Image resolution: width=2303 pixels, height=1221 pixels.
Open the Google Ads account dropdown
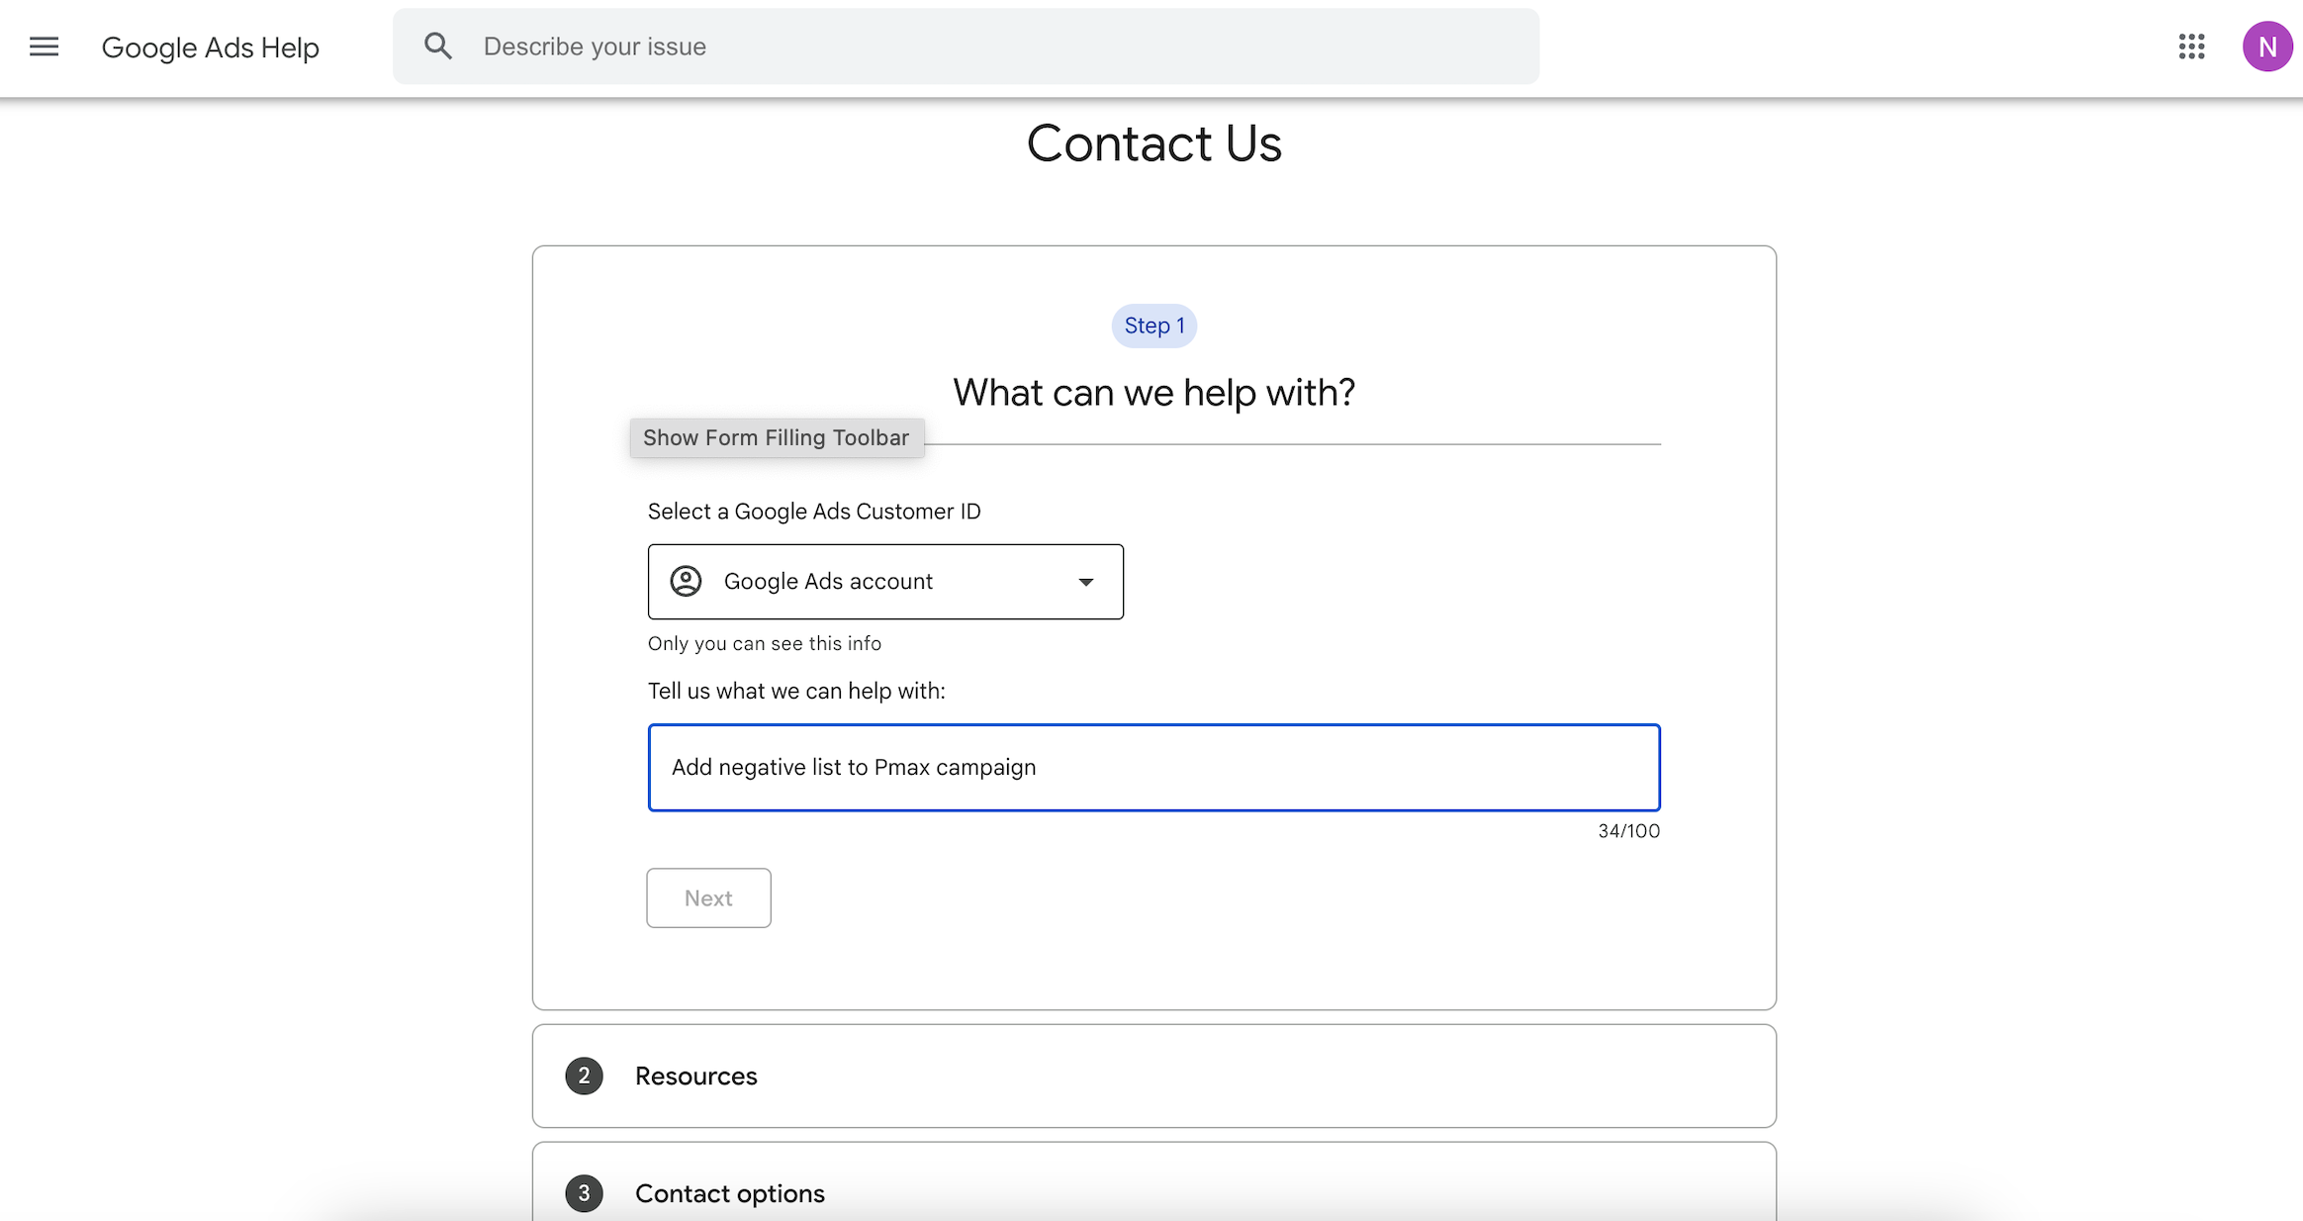(x=884, y=581)
